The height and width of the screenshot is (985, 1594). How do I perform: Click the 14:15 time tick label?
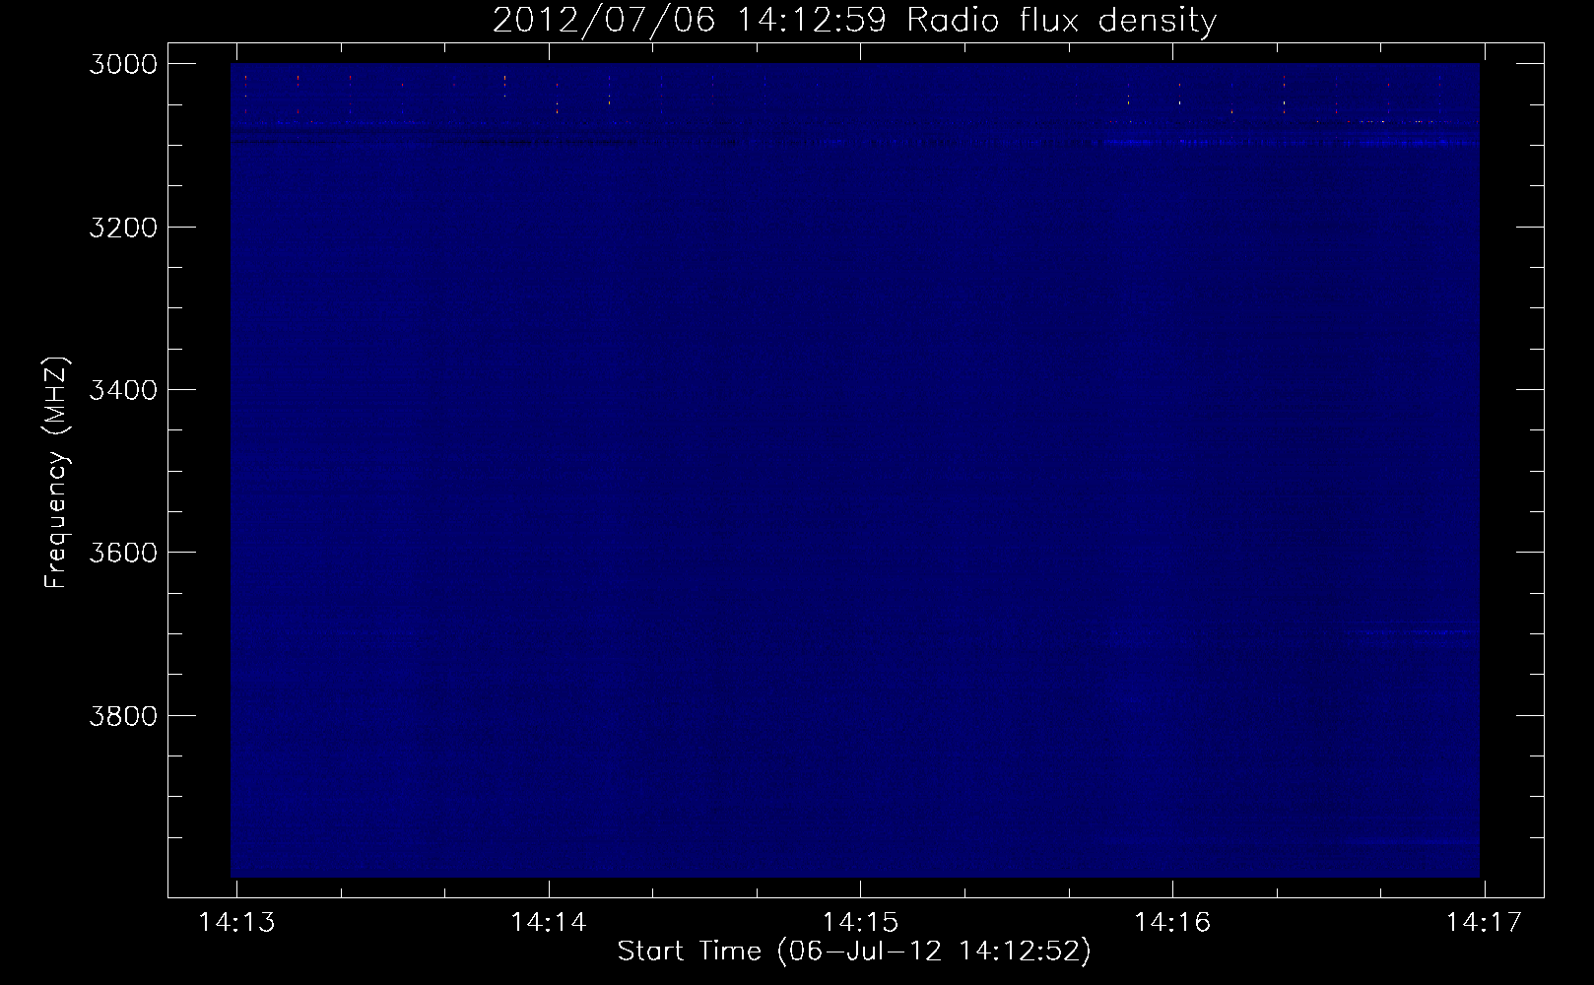861,923
